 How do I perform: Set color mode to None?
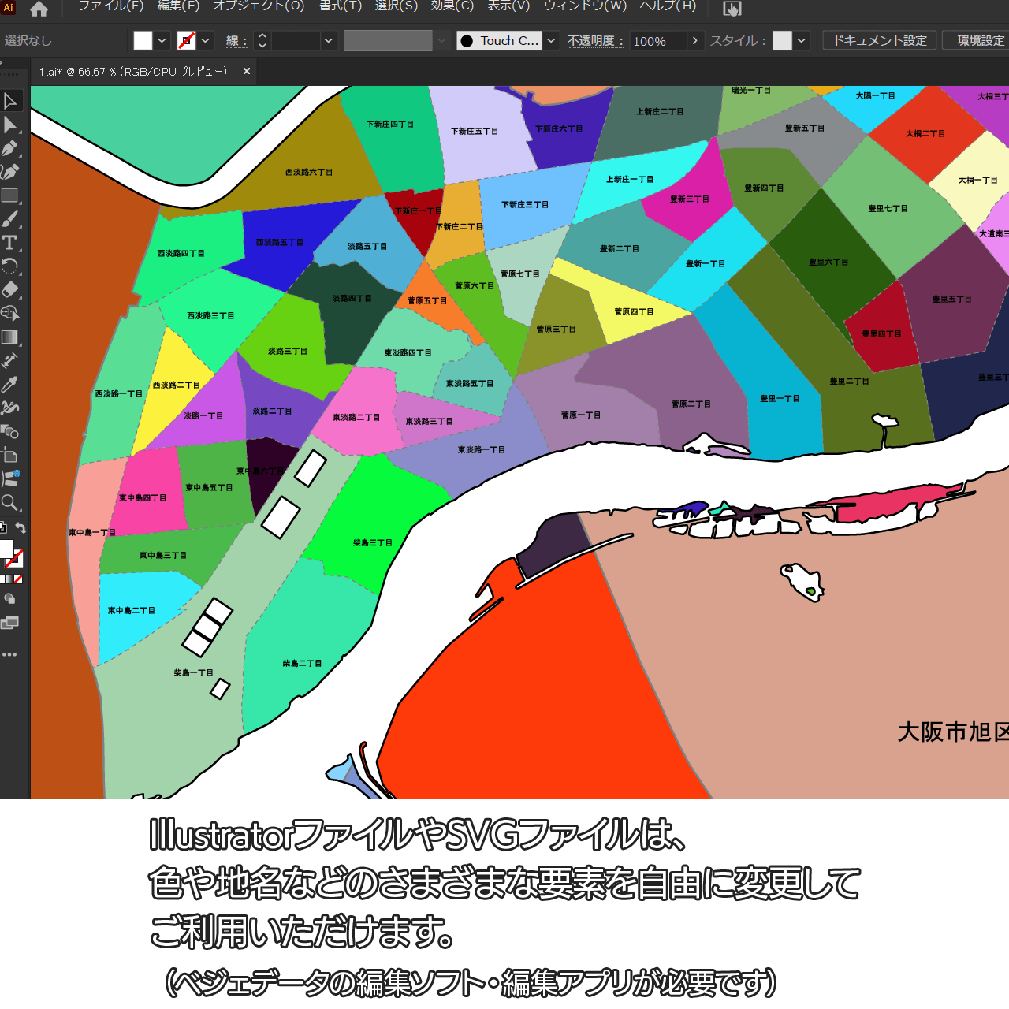point(18,579)
